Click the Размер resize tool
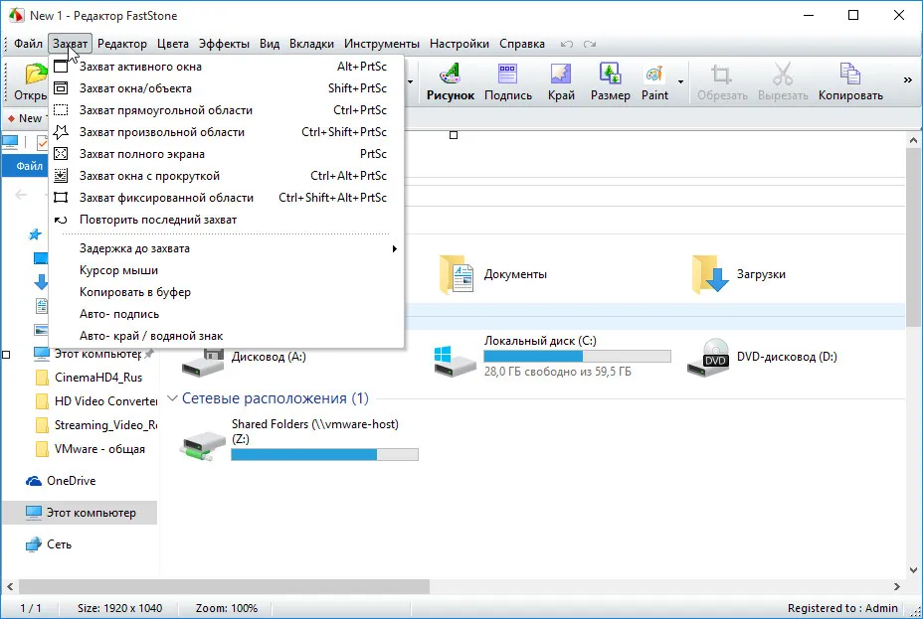Viewport: 923px width, 619px height. [x=611, y=81]
